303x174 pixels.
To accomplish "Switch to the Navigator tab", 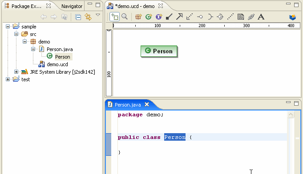I will coord(72,6).
